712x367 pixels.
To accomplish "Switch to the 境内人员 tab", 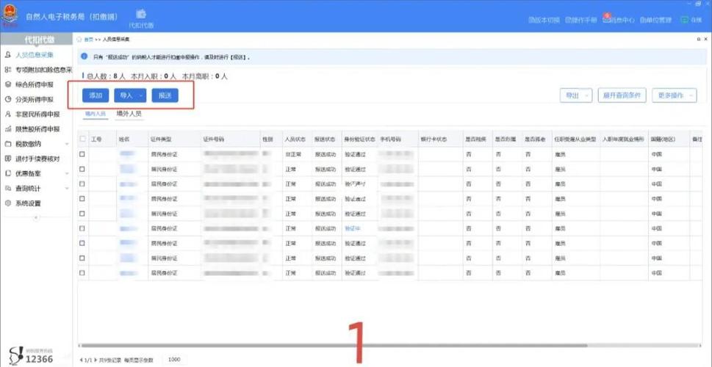I will pyautogui.click(x=96, y=114).
